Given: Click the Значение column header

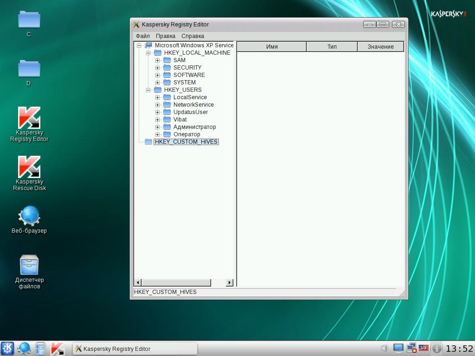Looking at the screenshot, I should [380, 47].
